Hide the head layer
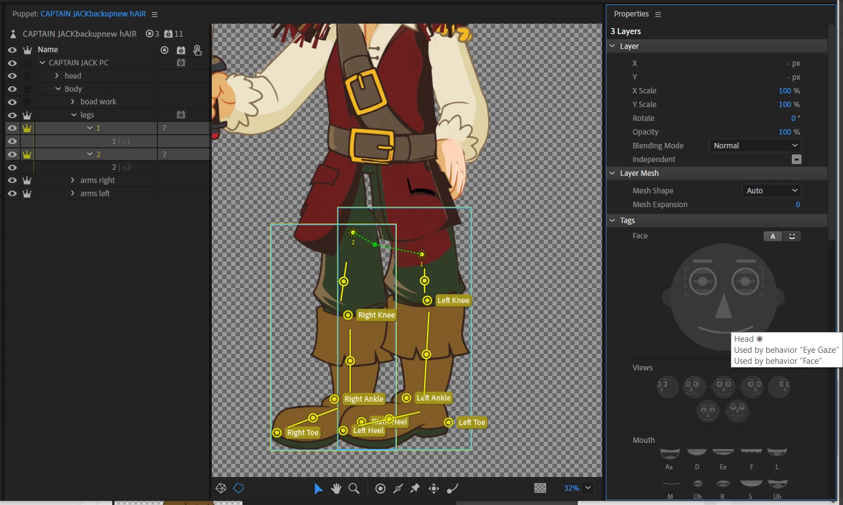Screen dimensions: 843x505 tap(12, 76)
